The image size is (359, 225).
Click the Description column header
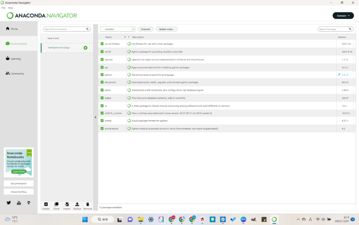pos(138,37)
